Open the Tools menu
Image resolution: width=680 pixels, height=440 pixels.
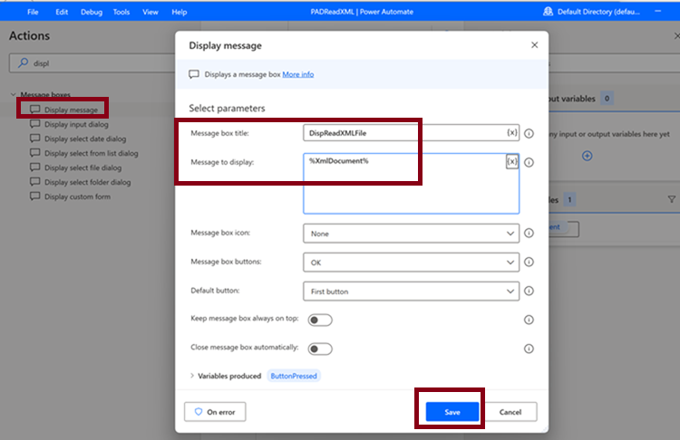(x=121, y=12)
